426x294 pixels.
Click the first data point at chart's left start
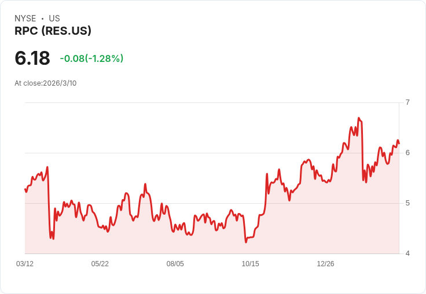tap(25, 189)
